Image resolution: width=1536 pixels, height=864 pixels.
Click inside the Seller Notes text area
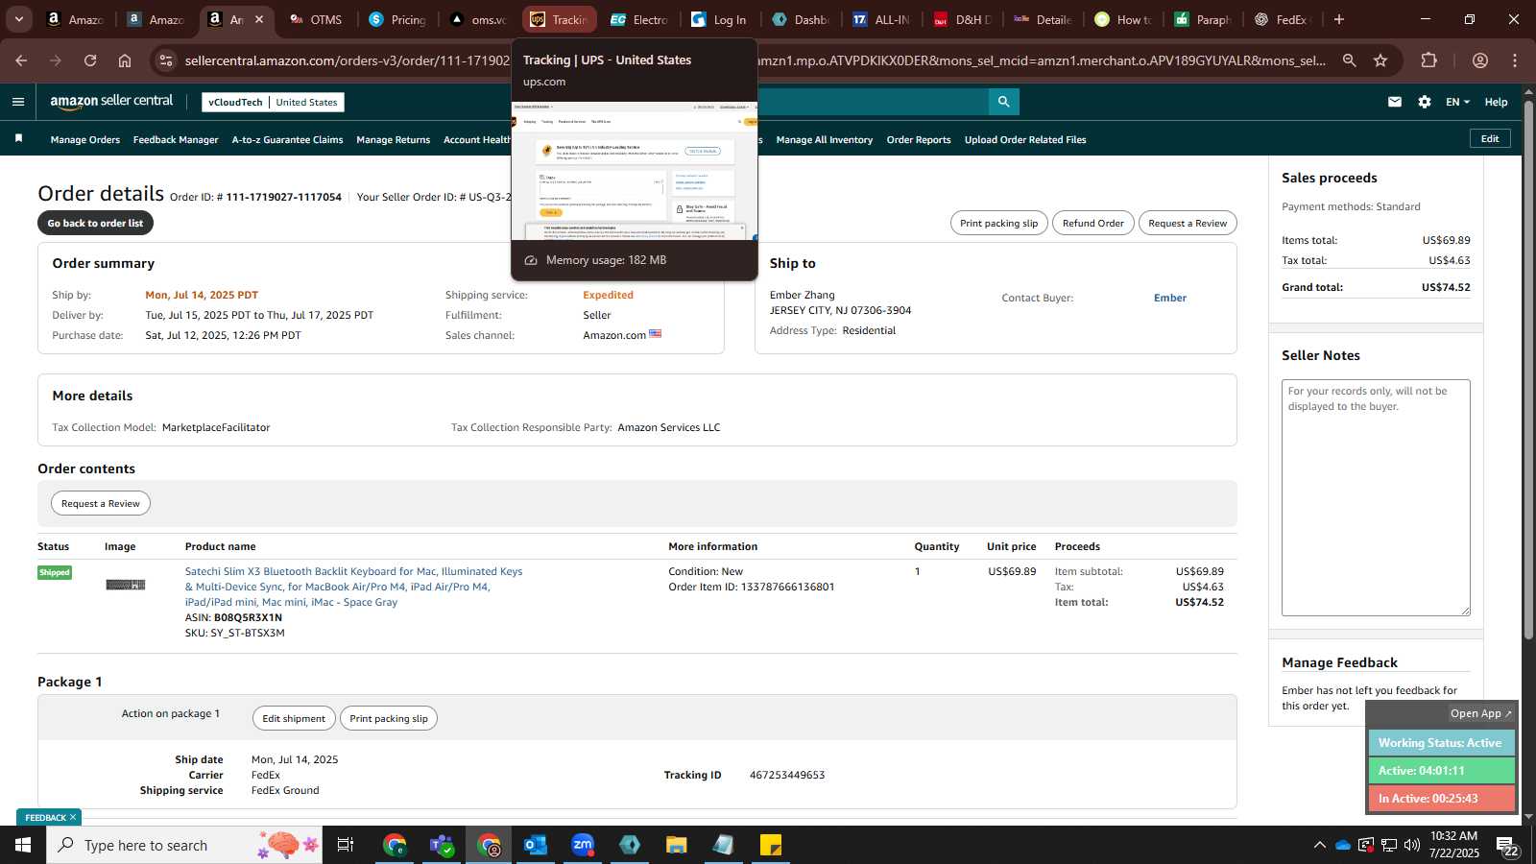[x=1376, y=497]
